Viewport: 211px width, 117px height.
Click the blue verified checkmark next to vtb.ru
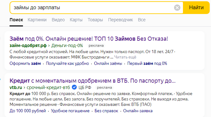(74, 87)
